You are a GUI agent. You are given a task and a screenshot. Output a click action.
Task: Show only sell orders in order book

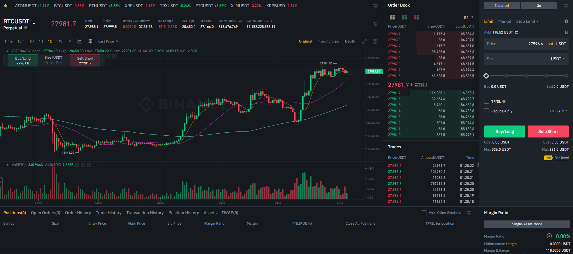(x=416, y=17)
